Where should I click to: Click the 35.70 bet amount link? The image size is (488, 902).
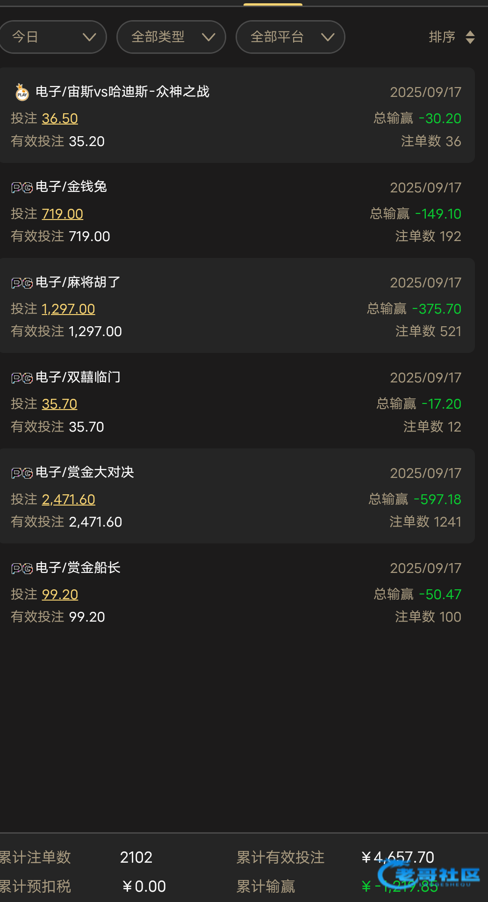[59, 404]
